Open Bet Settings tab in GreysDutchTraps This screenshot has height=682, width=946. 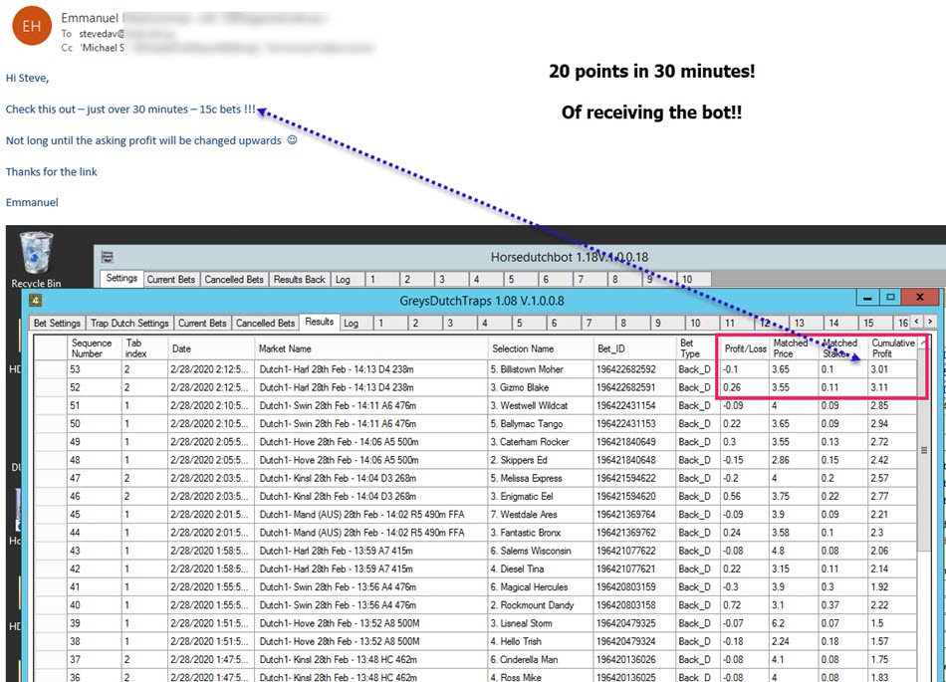pyautogui.click(x=57, y=323)
